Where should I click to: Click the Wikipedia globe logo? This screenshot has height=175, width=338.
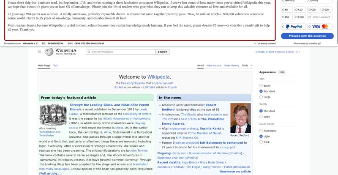coord(49,52)
